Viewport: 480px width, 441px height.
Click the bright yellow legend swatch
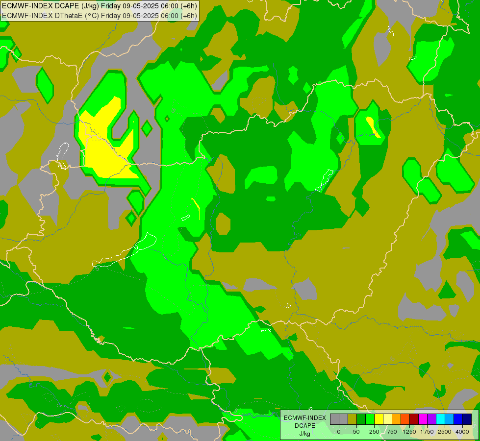coord(379,419)
